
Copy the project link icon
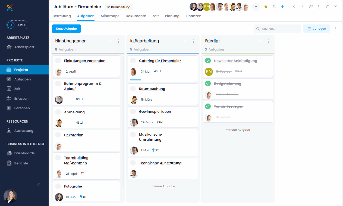pos(311,7)
